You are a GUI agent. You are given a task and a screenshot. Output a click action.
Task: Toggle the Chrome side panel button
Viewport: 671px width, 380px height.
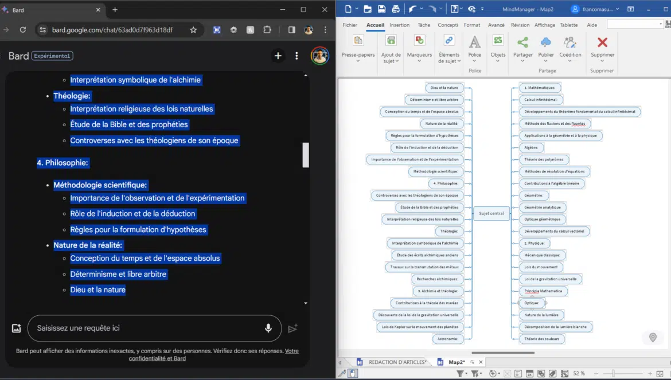291,30
